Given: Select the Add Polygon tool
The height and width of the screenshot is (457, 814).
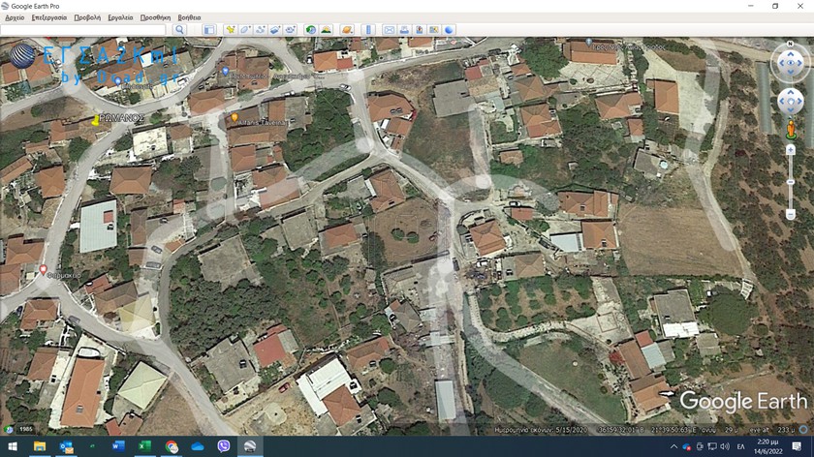Looking at the screenshot, I should (x=245, y=30).
